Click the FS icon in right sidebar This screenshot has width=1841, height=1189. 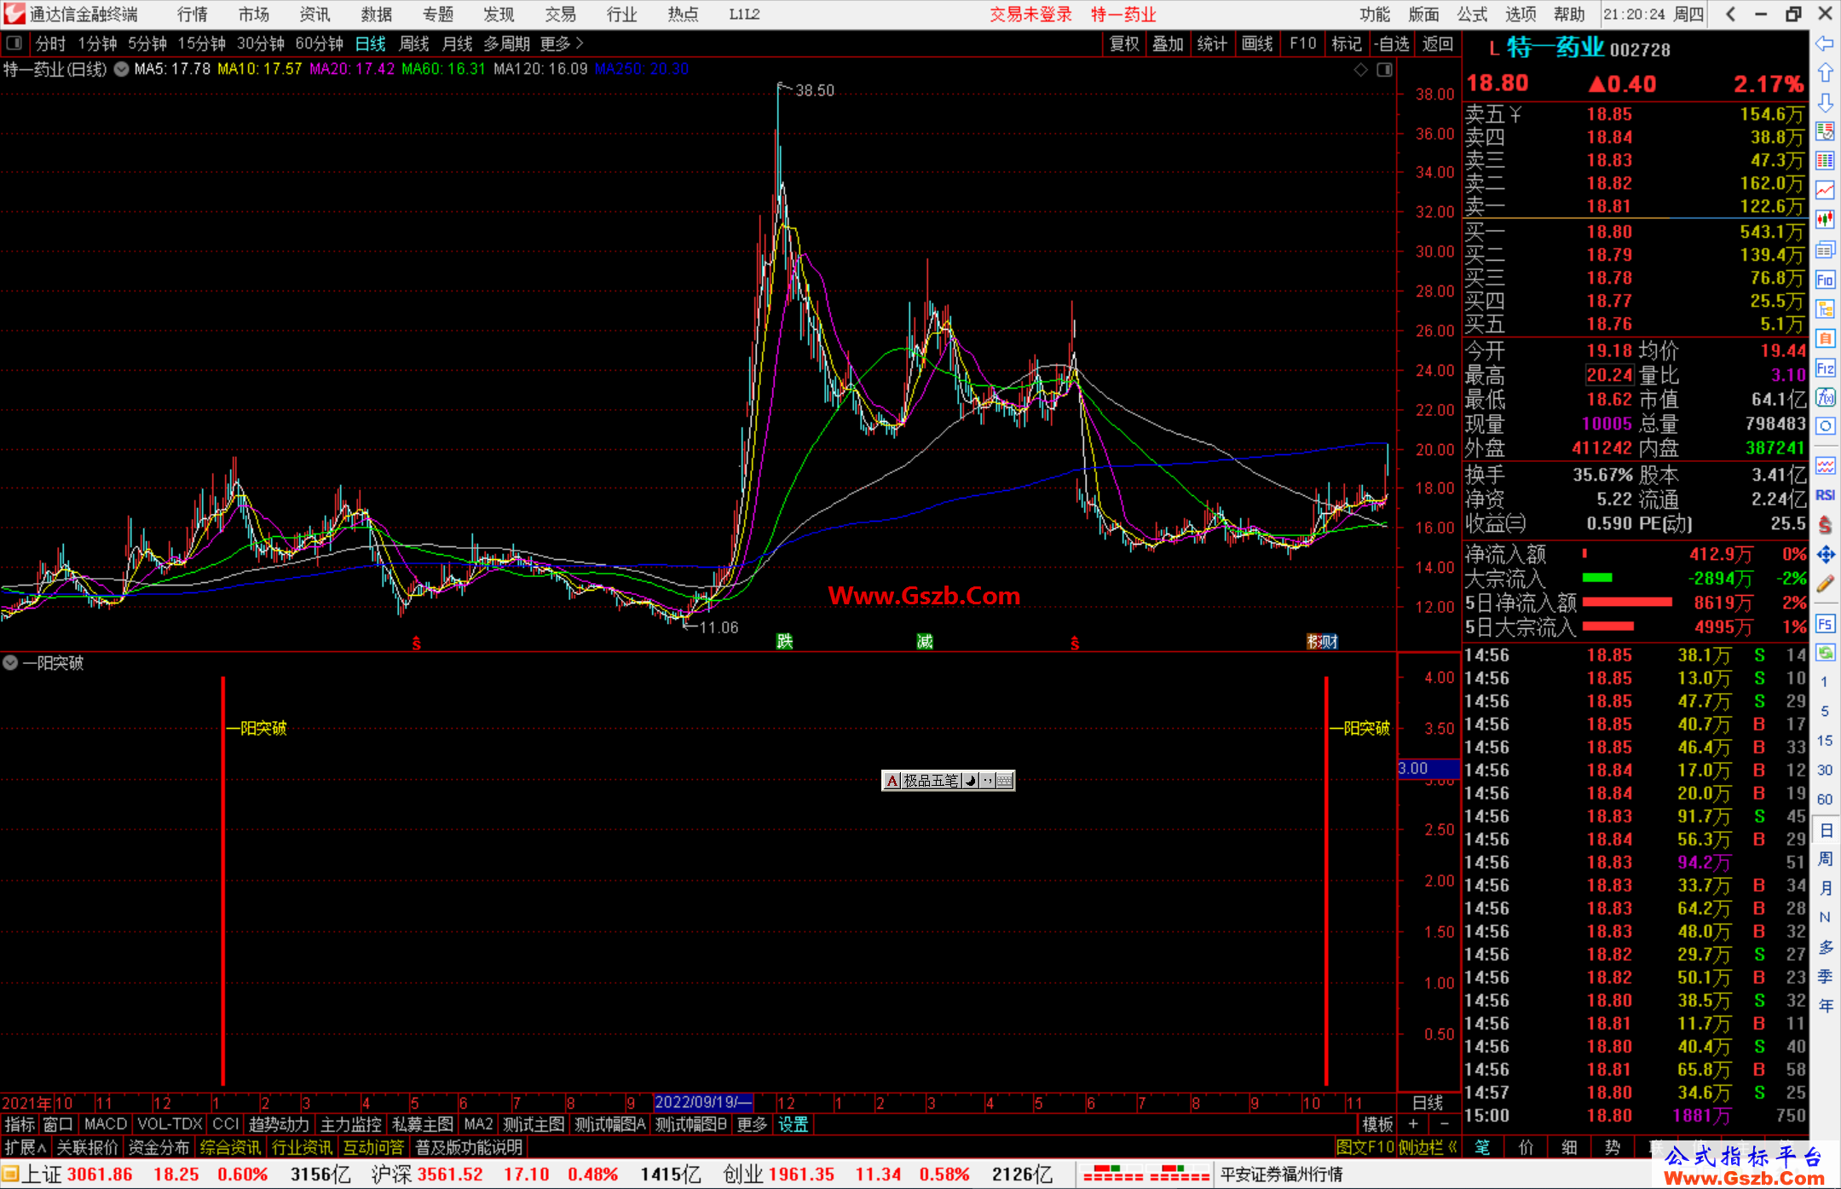click(x=1825, y=624)
